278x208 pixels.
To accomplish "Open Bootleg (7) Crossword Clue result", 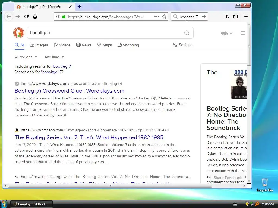I will pyautogui.click(x=69, y=91).
